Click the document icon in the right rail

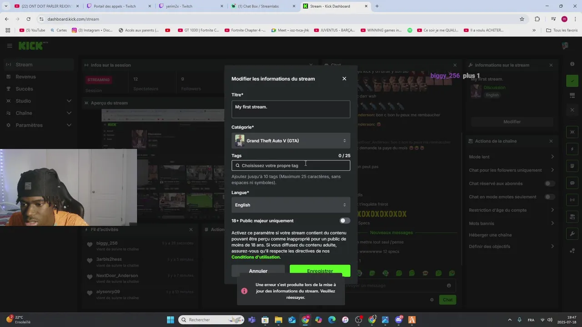point(572,166)
